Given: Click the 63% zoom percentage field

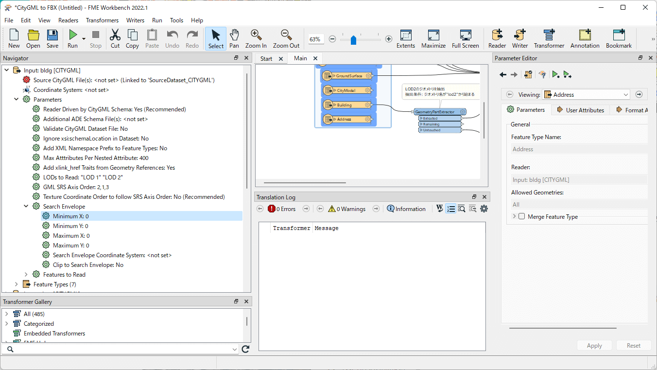Looking at the screenshot, I should pos(315,39).
